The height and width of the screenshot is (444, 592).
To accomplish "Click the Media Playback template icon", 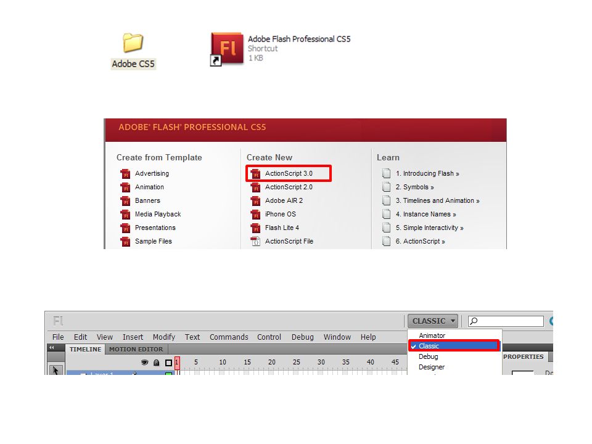I will point(125,215).
